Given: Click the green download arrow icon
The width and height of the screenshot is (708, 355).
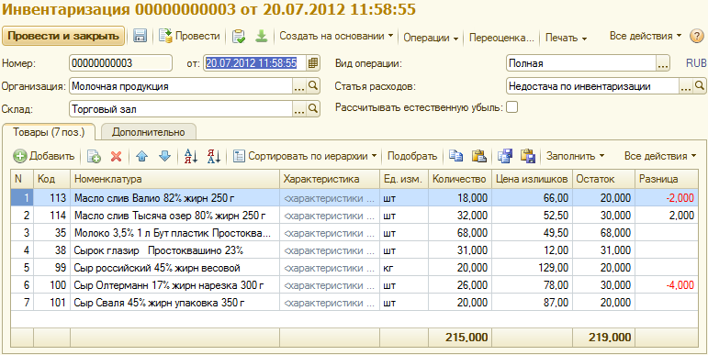Looking at the screenshot, I should point(261,36).
